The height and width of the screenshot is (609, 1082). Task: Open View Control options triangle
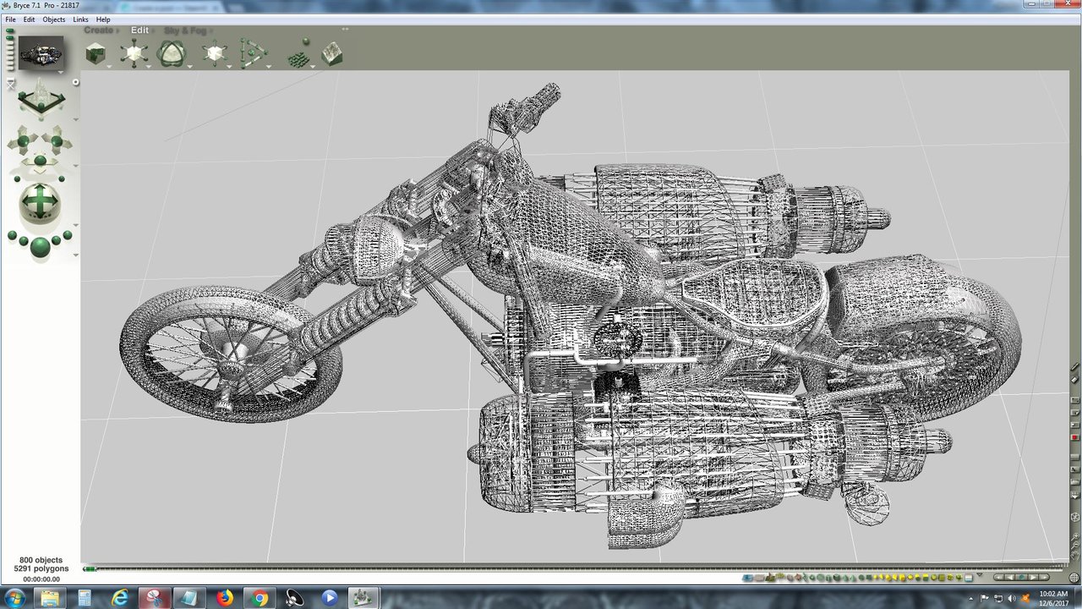click(x=75, y=119)
